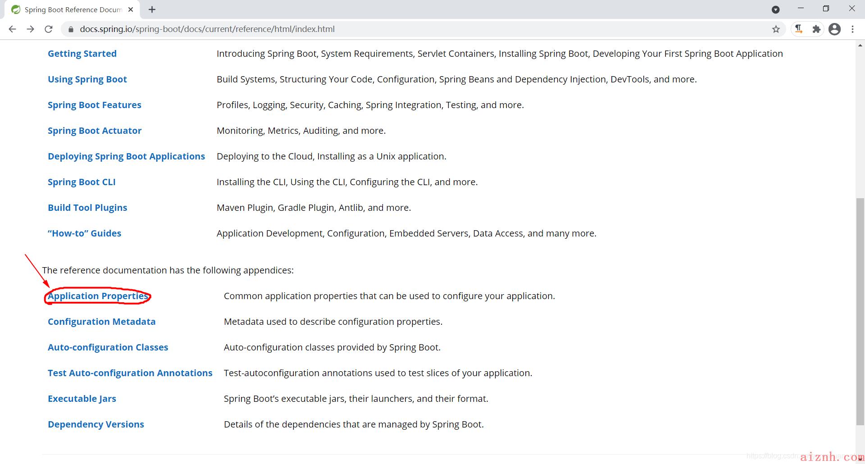
Task: Open the “How-to” Guides link
Action: pyautogui.click(x=84, y=233)
